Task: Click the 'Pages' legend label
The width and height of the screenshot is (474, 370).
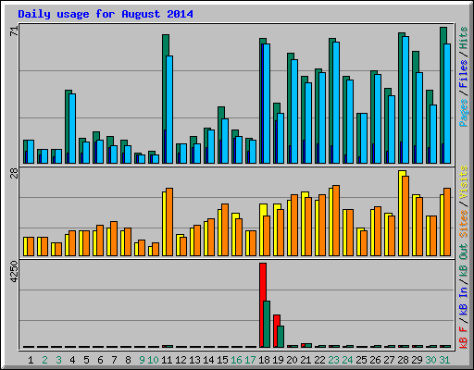Action: 464,113
